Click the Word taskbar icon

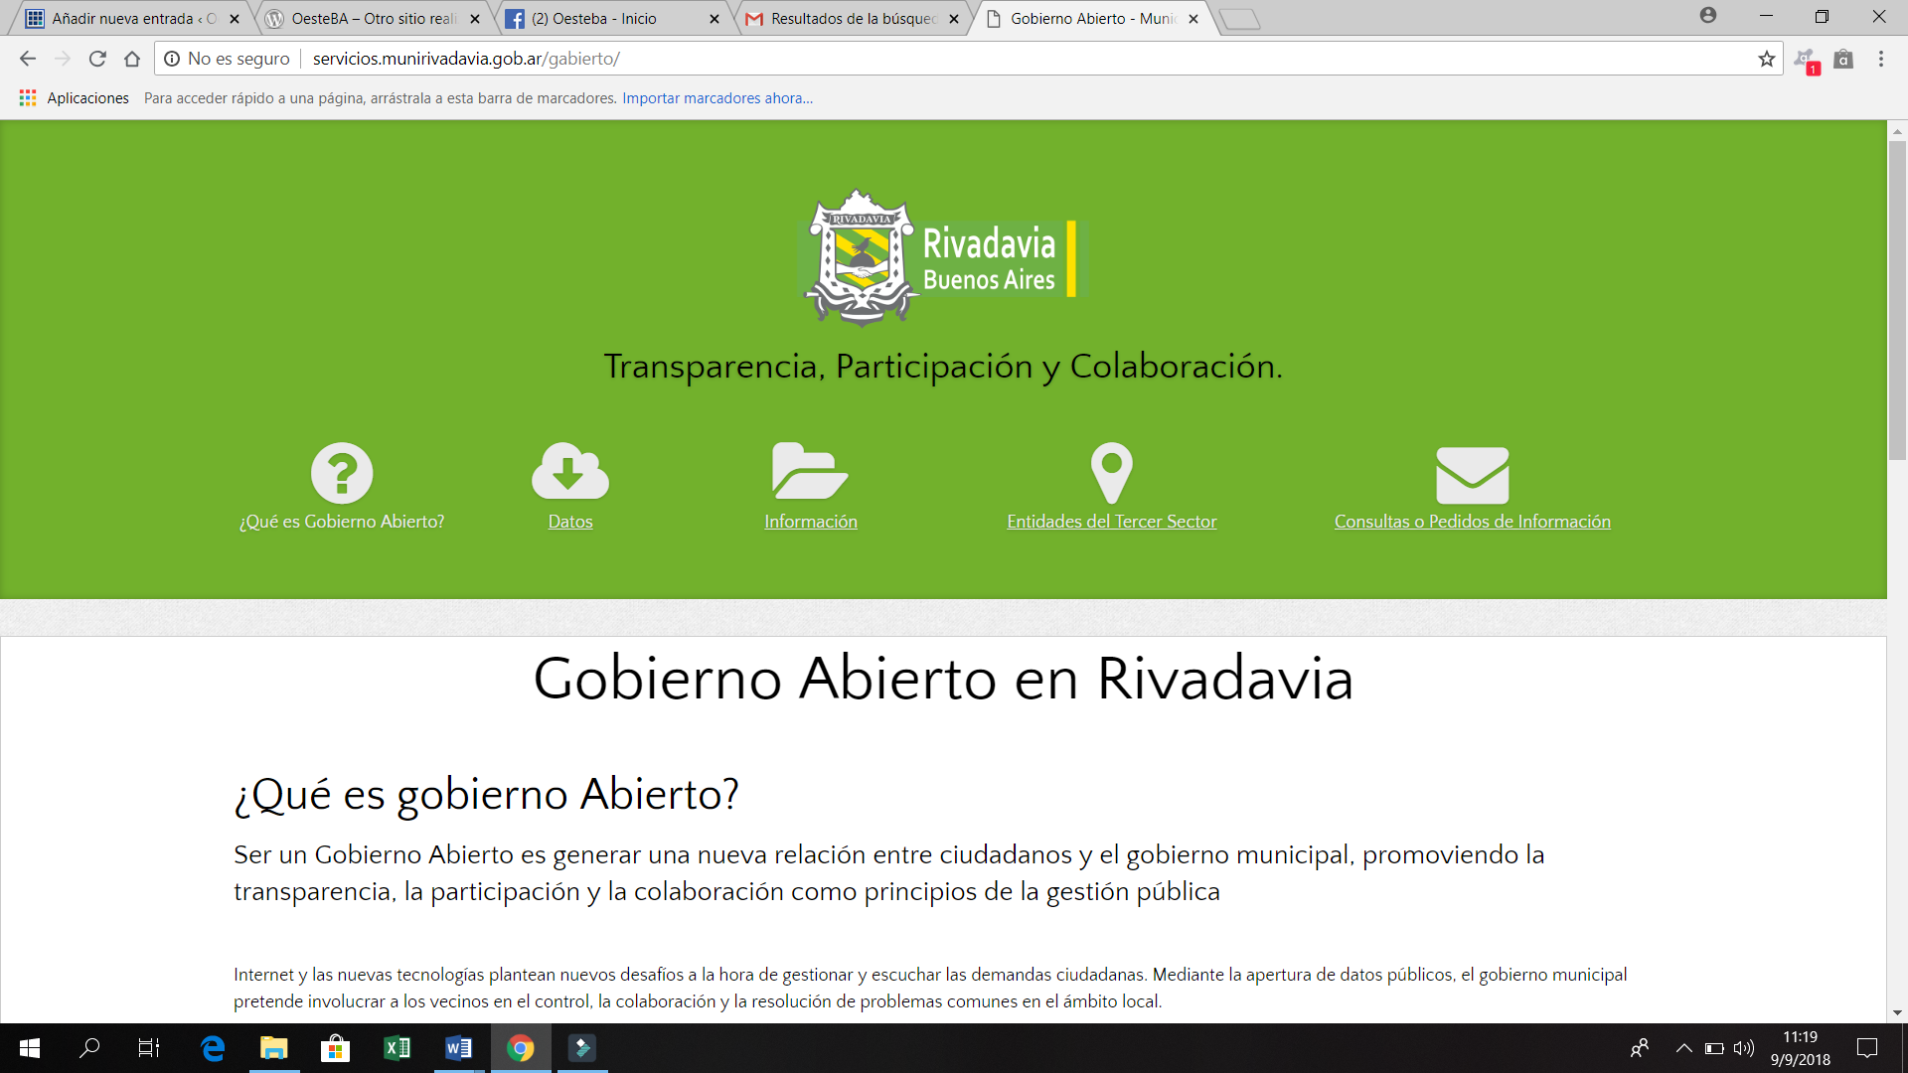click(x=459, y=1047)
